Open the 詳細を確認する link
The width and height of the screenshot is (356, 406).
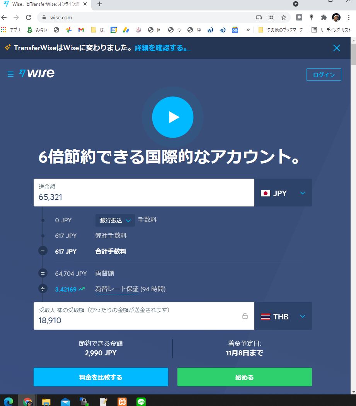pos(162,48)
